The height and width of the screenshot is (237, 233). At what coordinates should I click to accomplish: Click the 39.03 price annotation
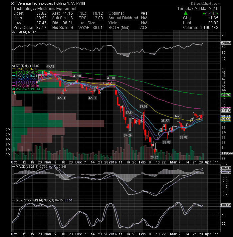(x=143, y=107)
